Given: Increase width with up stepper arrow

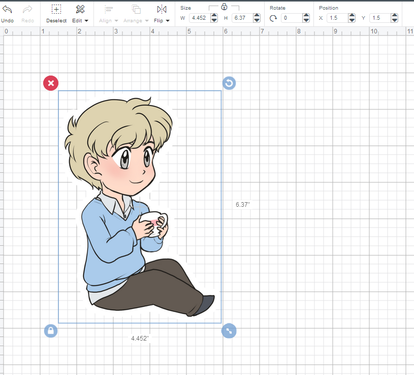Looking at the screenshot, I should click(x=214, y=16).
